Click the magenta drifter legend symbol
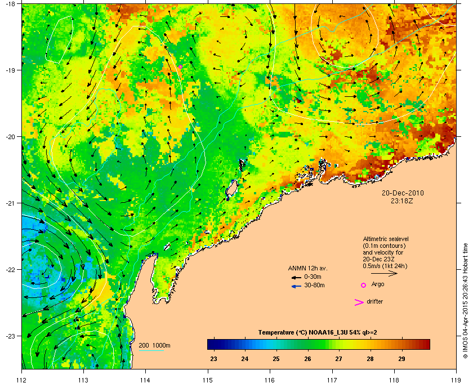Image resolution: width=473 pixels, height=383 pixels. (x=359, y=302)
